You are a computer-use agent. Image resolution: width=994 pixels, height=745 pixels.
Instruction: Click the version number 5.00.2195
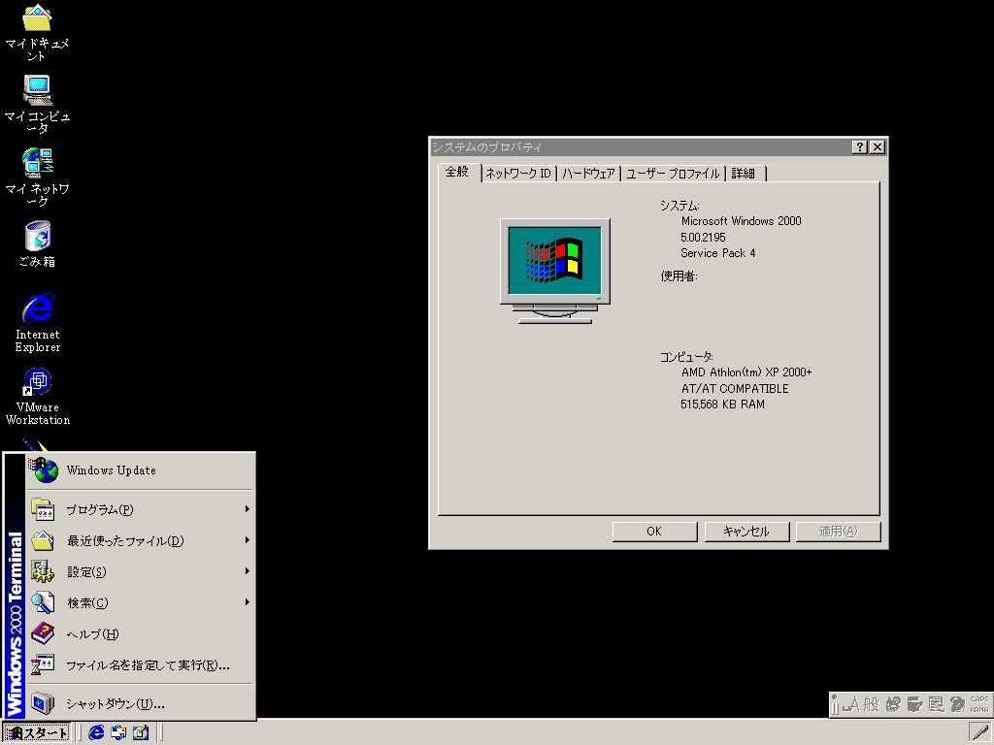(x=703, y=238)
